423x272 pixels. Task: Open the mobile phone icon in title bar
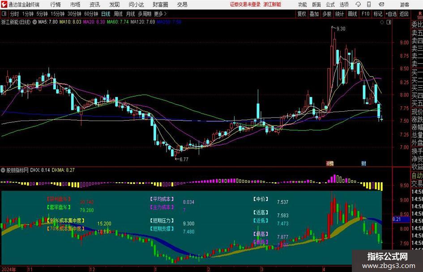pyautogui.click(x=369, y=4)
